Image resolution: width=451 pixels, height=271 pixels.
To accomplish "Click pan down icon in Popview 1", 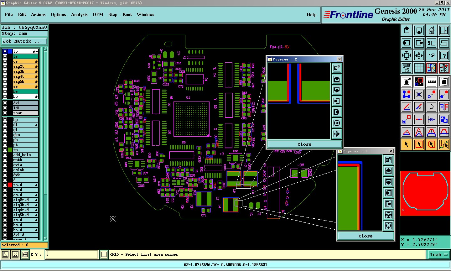I will point(388,182).
